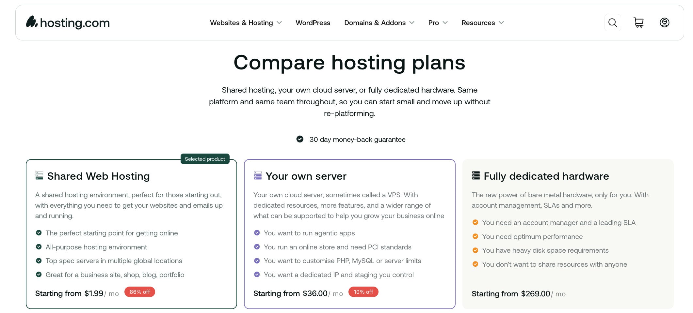Click 'You want a dedicated IP and staging you control'

(x=339, y=275)
